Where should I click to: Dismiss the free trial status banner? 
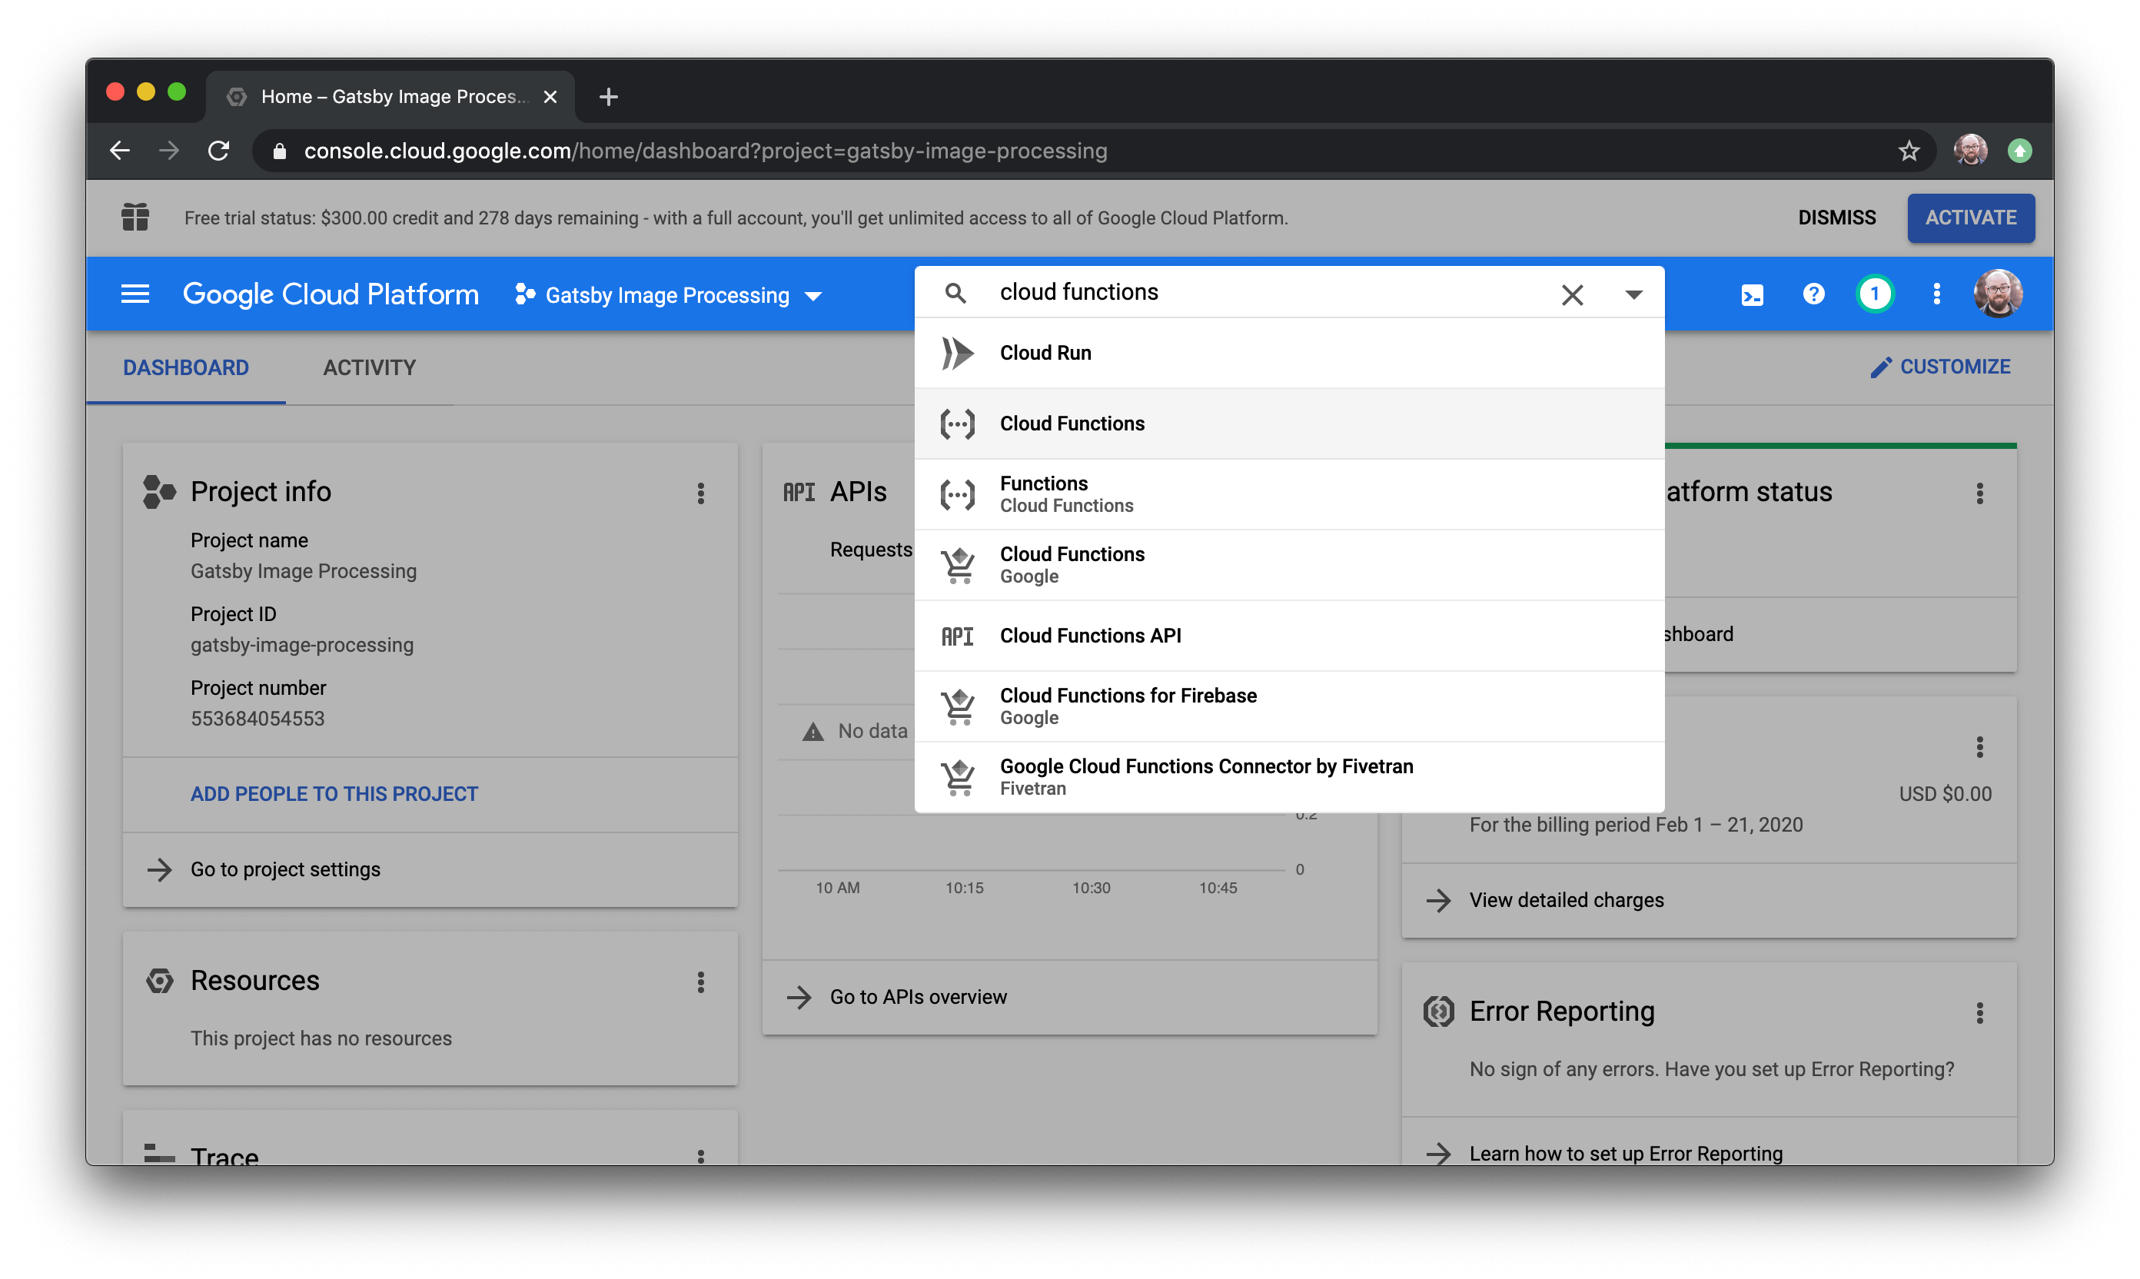coord(1836,218)
